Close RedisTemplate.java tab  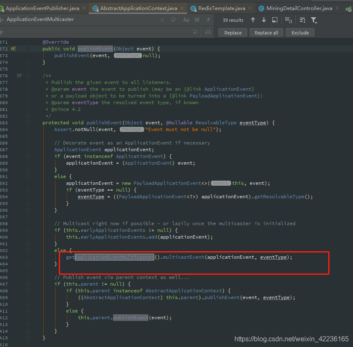click(x=250, y=8)
